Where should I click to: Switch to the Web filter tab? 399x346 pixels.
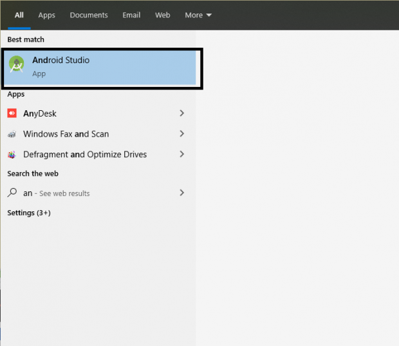(163, 15)
